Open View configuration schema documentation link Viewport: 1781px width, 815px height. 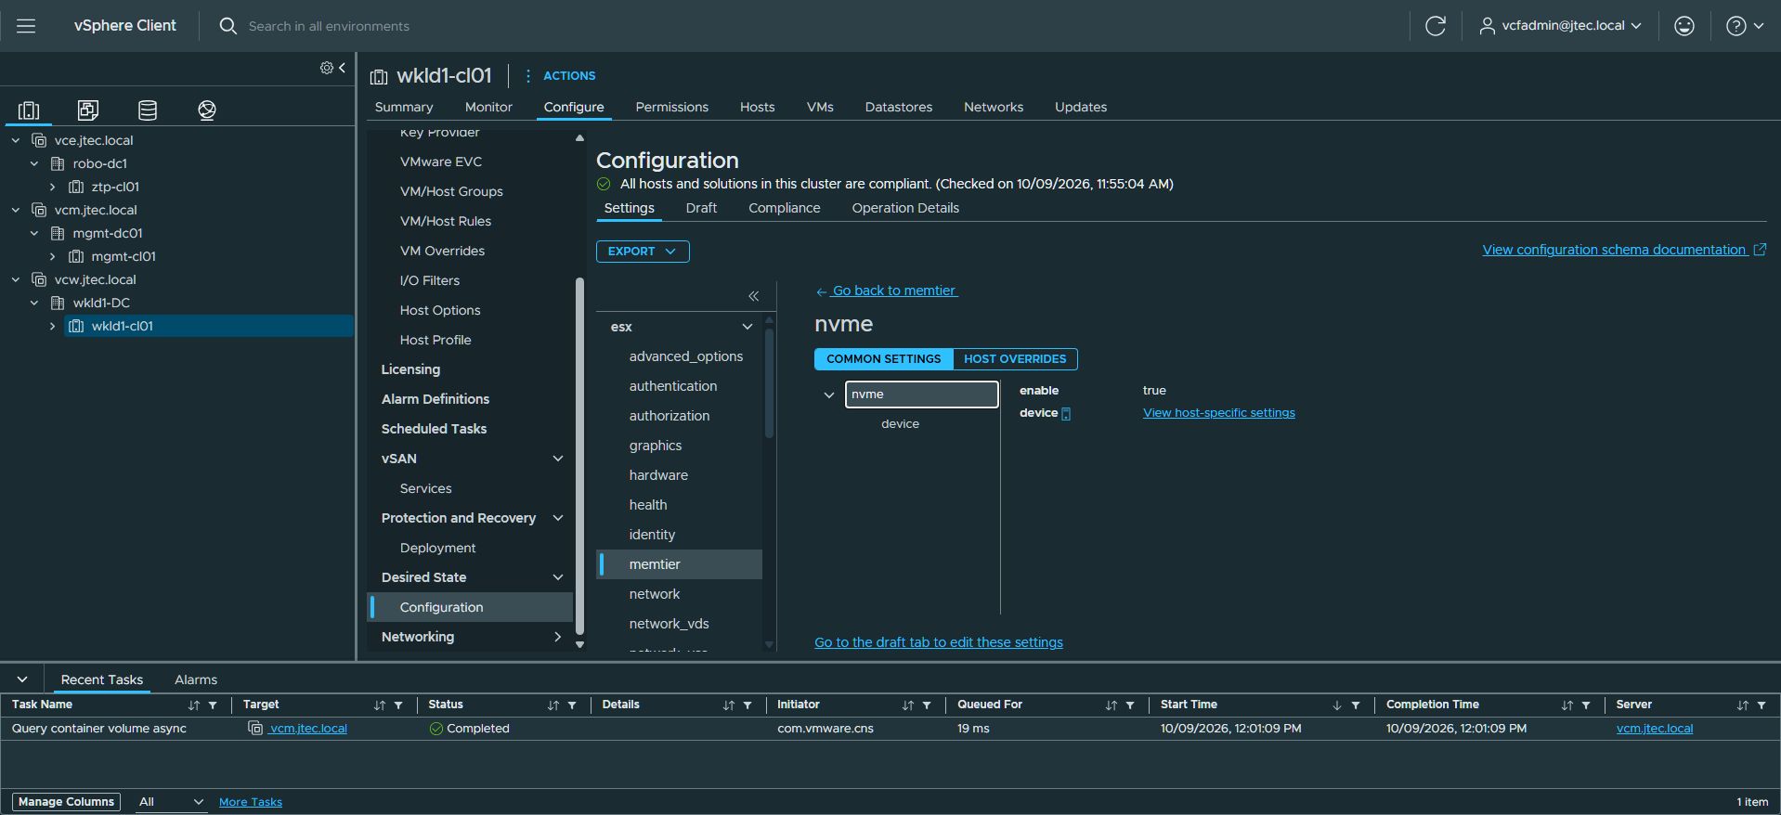(1624, 250)
